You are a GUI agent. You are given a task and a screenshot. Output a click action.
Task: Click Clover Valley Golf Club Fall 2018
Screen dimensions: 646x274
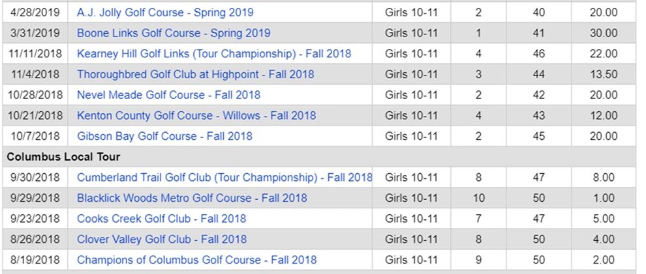(x=162, y=239)
